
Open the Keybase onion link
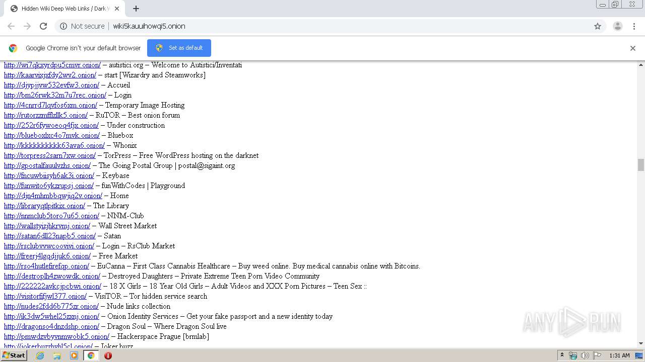(x=49, y=175)
